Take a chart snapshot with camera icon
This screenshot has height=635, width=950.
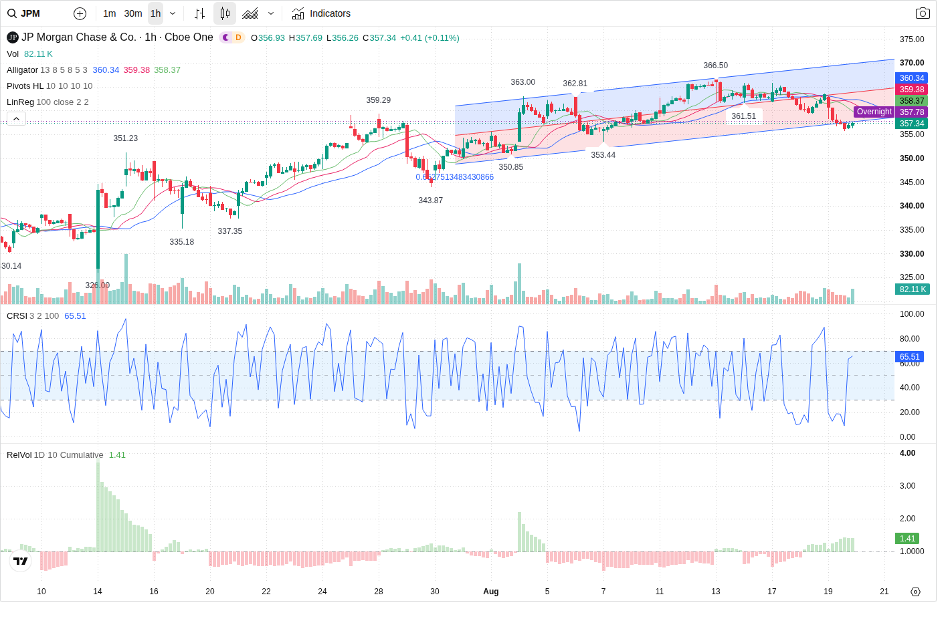tap(923, 13)
